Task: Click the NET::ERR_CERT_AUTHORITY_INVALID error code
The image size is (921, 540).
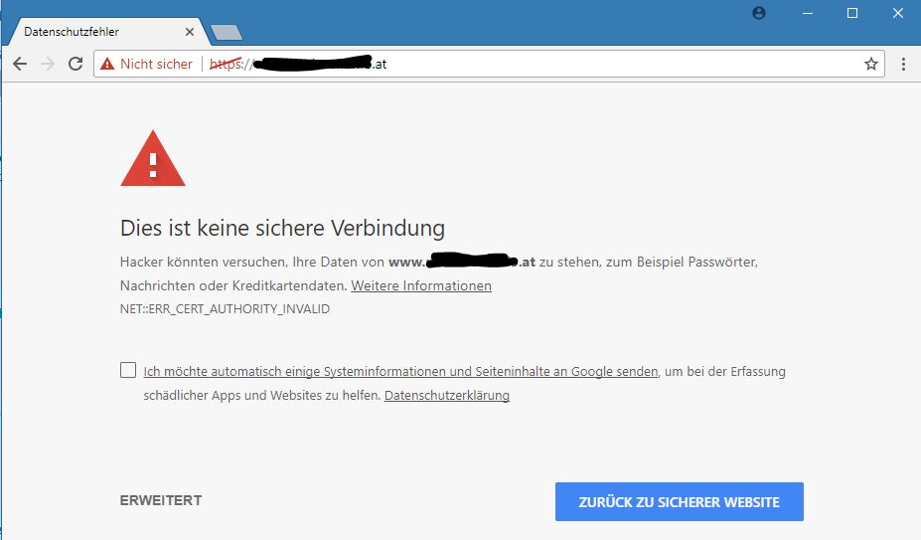Action: 225,309
